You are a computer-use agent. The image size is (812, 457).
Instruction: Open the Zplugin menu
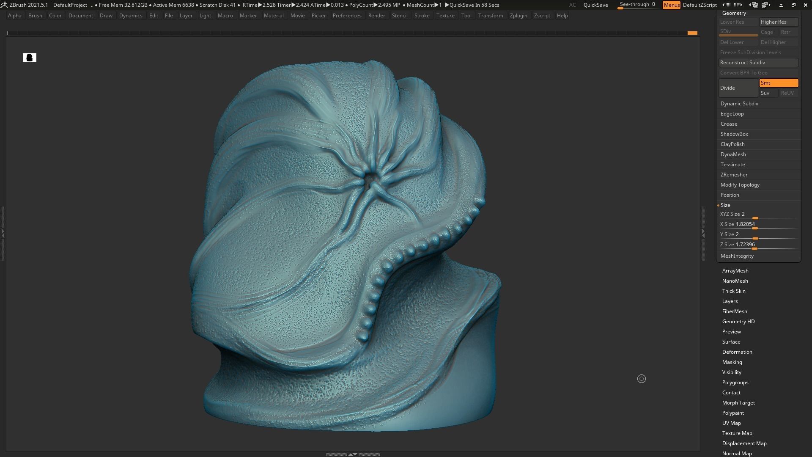tap(518, 16)
